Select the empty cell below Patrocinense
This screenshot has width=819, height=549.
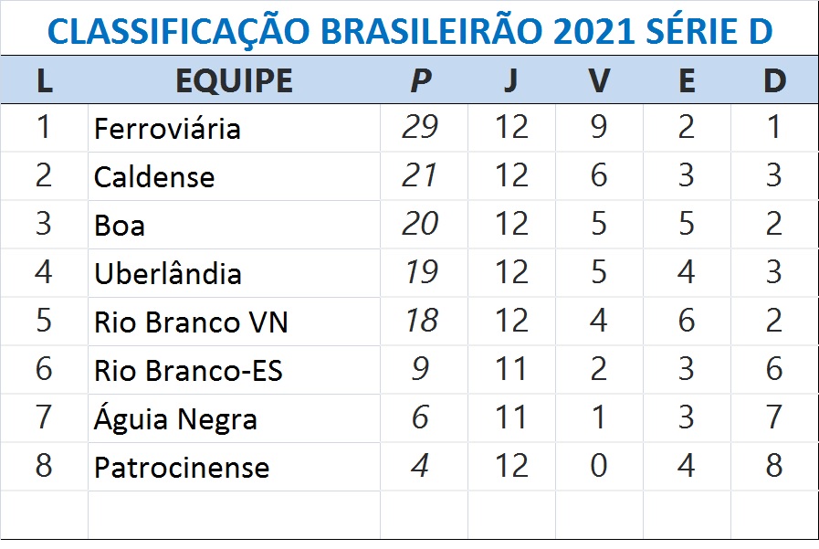click(234, 515)
